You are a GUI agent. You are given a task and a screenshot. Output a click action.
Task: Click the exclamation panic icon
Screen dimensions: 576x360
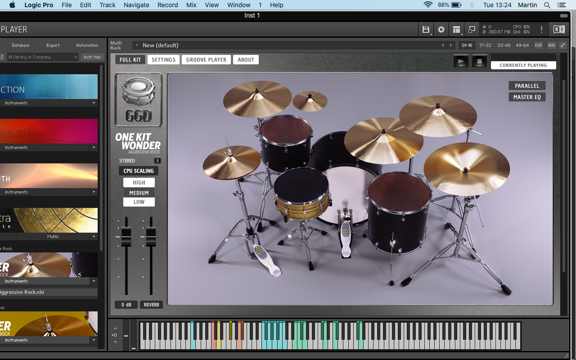541,30
